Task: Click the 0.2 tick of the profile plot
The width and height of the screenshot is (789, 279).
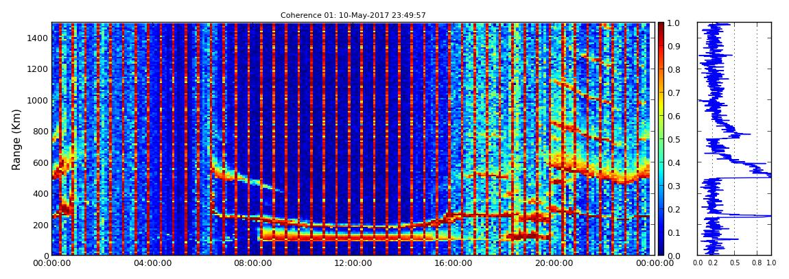Action: (712, 263)
